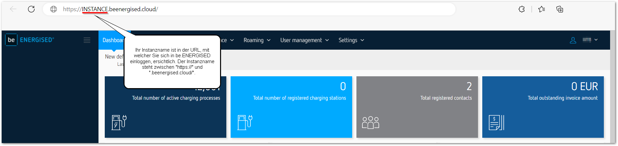Expand the partly hidden menu chevron left of Roaming

tap(232, 40)
